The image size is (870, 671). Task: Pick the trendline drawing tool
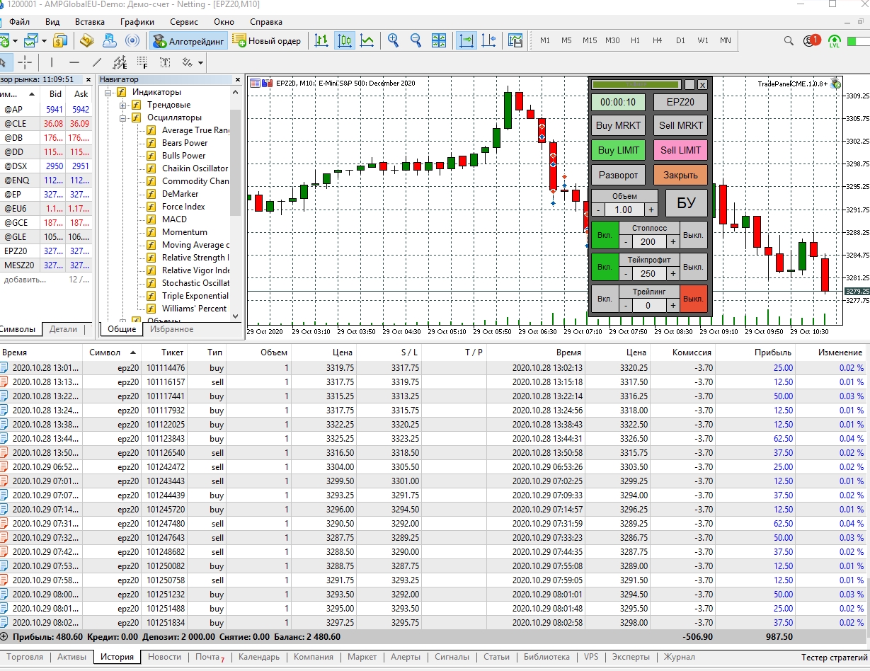pos(97,62)
